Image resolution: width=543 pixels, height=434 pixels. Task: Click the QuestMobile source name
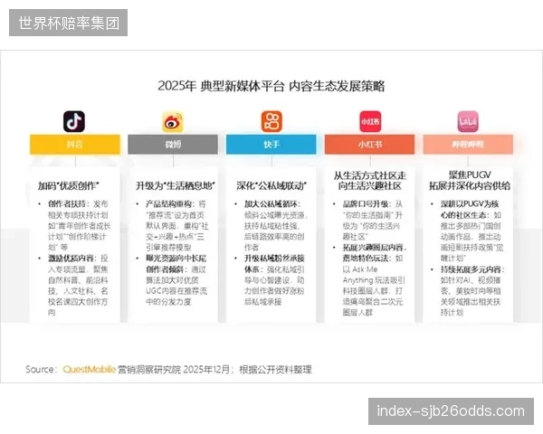[x=89, y=369]
